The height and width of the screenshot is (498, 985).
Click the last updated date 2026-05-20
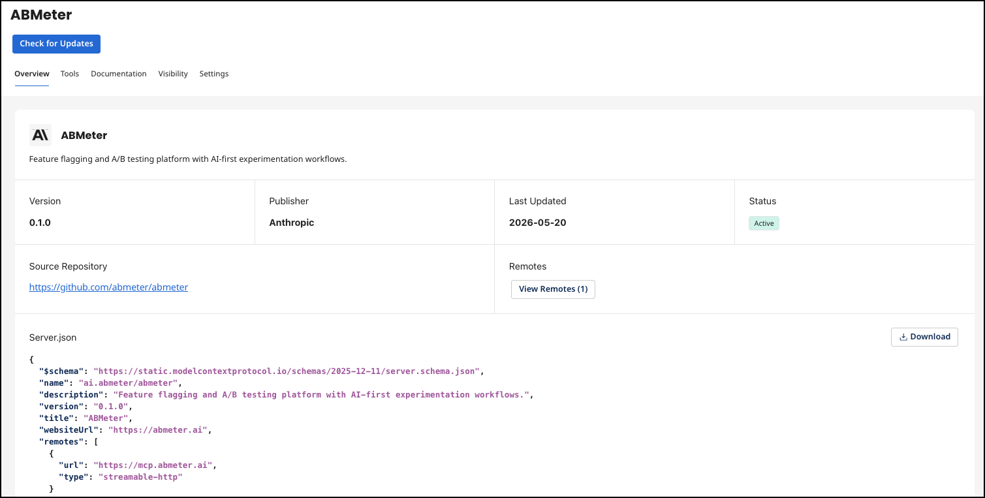(538, 223)
